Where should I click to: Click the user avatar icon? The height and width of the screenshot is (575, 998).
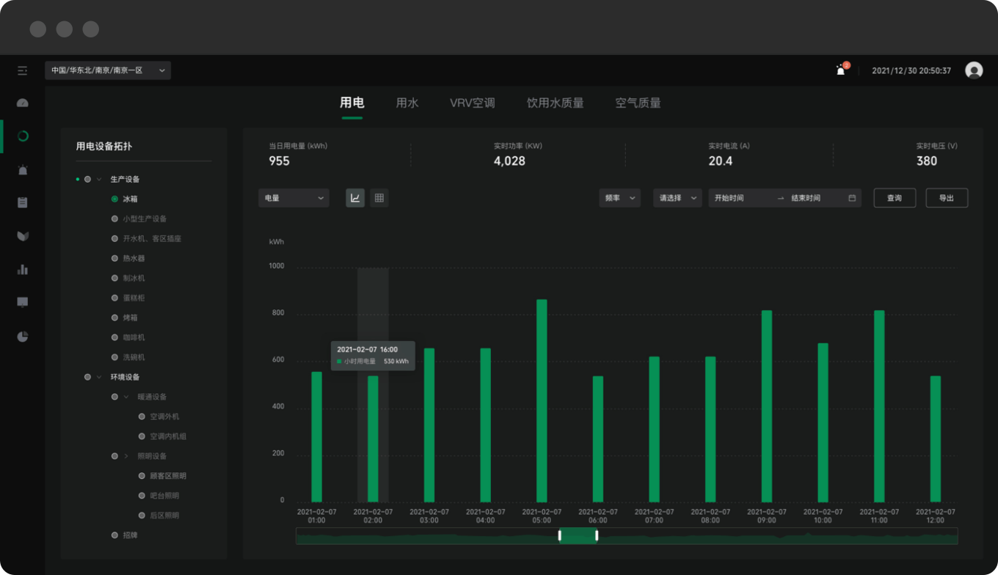(x=974, y=70)
